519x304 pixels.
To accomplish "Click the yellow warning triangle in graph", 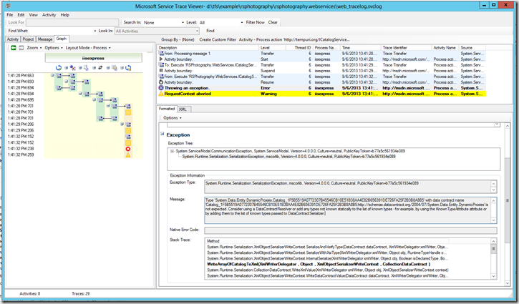I will coord(127,155).
